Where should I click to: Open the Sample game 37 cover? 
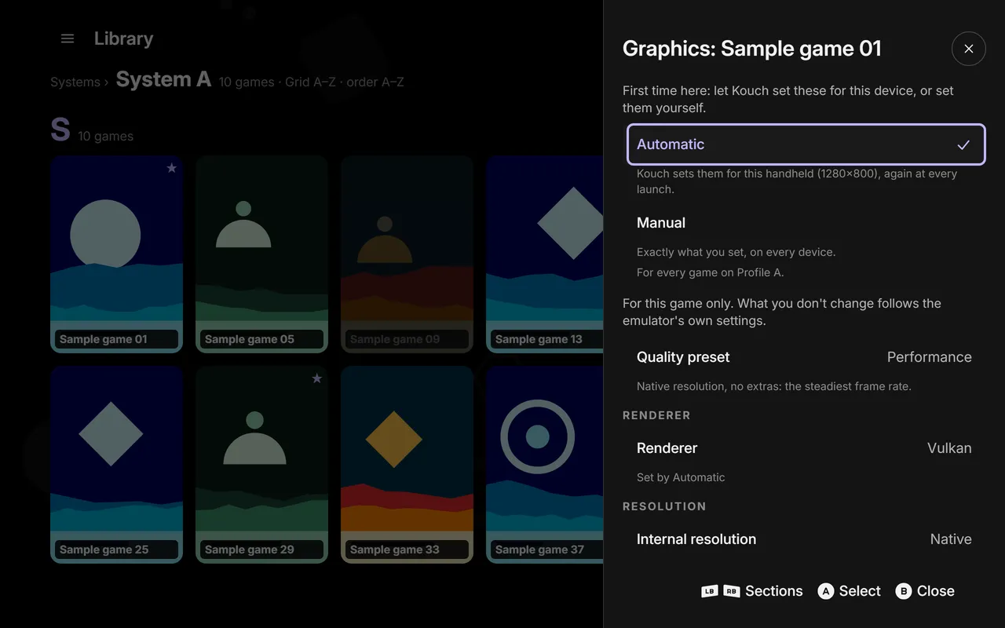[x=545, y=465]
